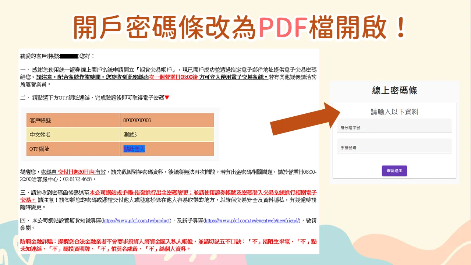
Task: Click the red down triangle after 電子密碼
Action: tap(167, 98)
